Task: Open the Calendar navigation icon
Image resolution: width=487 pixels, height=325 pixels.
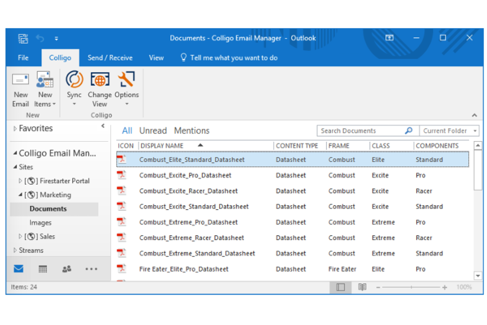Action: [x=43, y=269]
